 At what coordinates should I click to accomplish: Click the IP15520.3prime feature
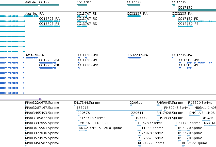point(200,103)
